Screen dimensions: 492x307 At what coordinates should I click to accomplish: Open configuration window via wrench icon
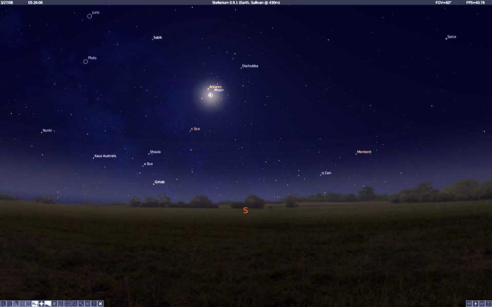(x=81, y=303)
